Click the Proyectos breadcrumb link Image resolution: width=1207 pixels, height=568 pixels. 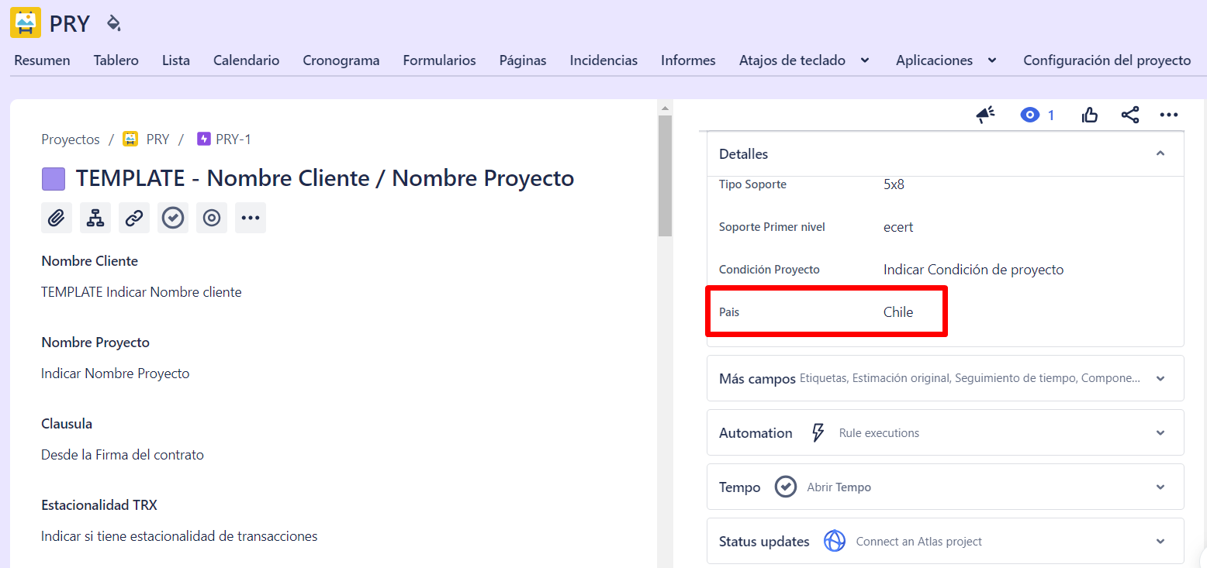coord(71,139)
